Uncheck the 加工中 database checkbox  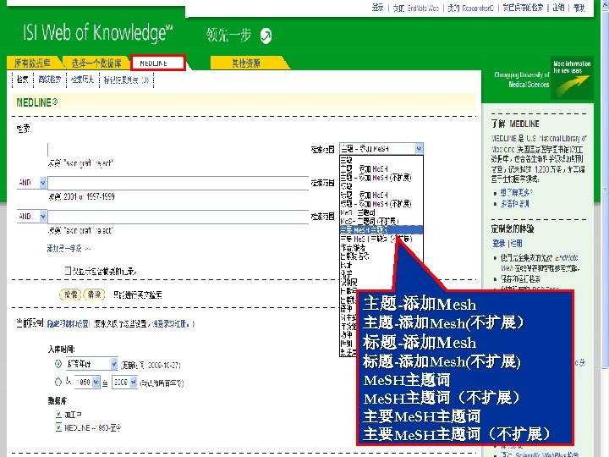coord(58,414)
